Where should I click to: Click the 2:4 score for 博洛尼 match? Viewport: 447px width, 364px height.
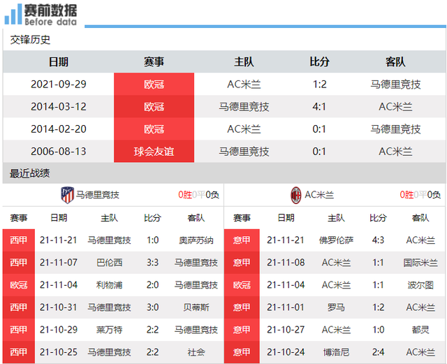pos(378,352)
